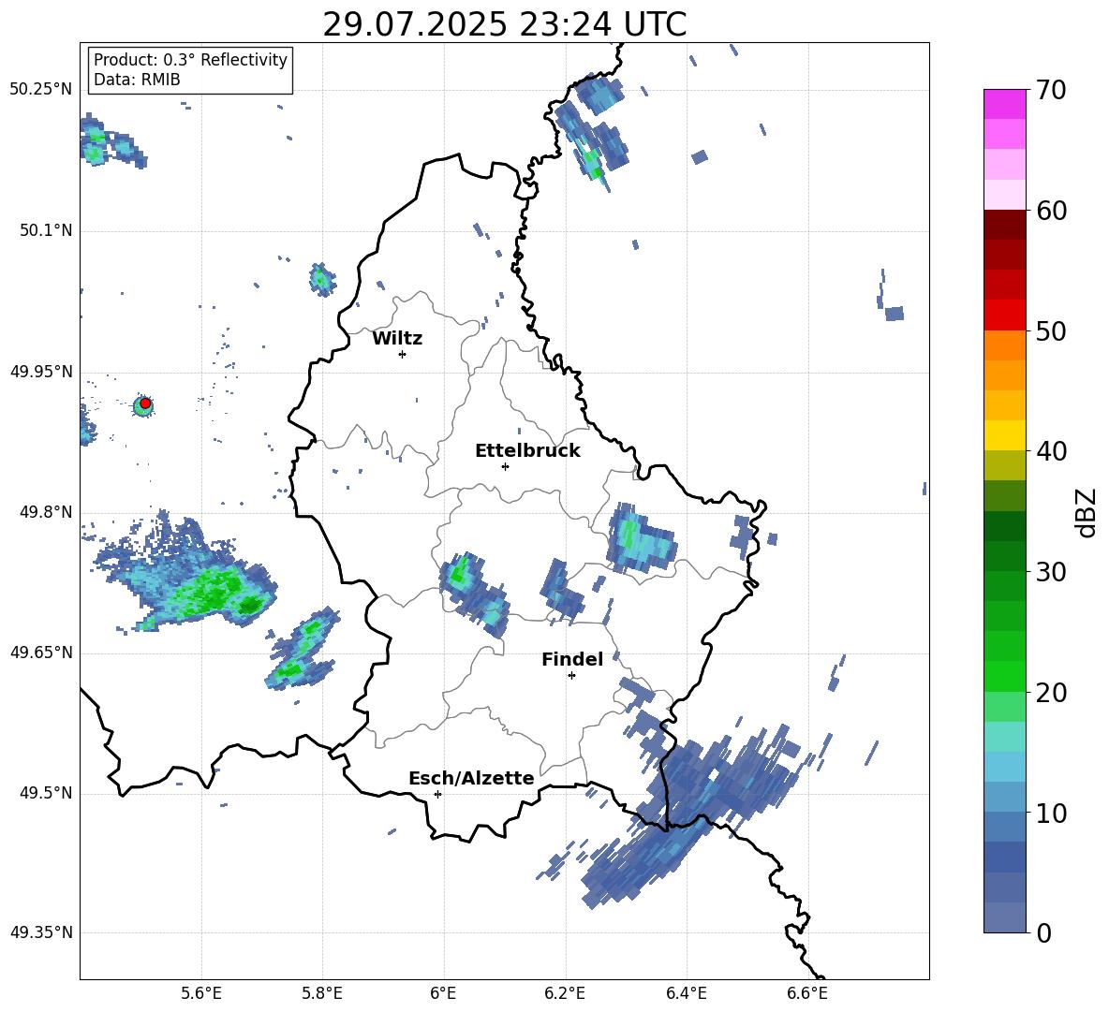
Task: Click the 70 colorbar tick label
Action: pyautogui.click(x=1051, y=91)
